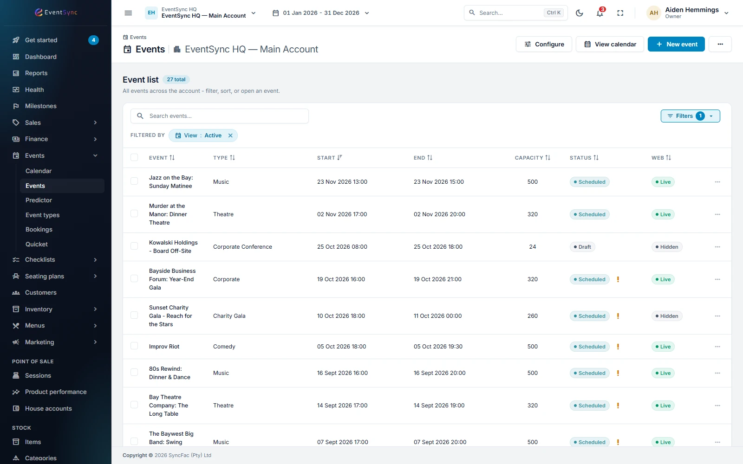This screenshot has height=464, width=743.
Task: Remove the View: Active filter chip
Action: coord(230,135)
